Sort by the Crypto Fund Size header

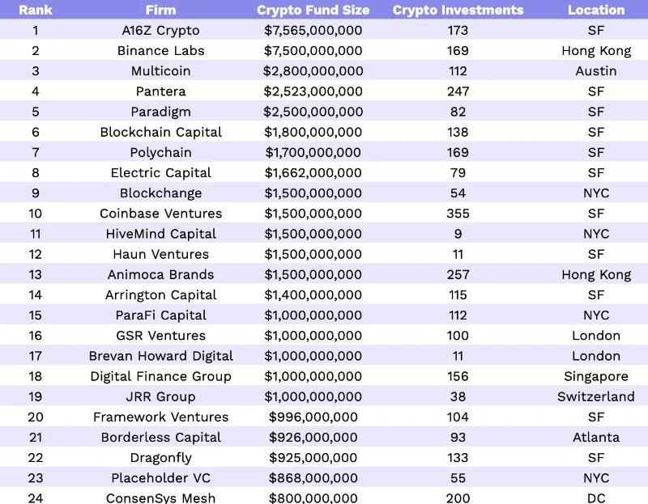tap(313, 11)
